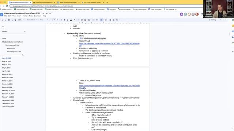Toggle Underline formatting
Viewport: 234px width, 131px height.
pos(68,20)
